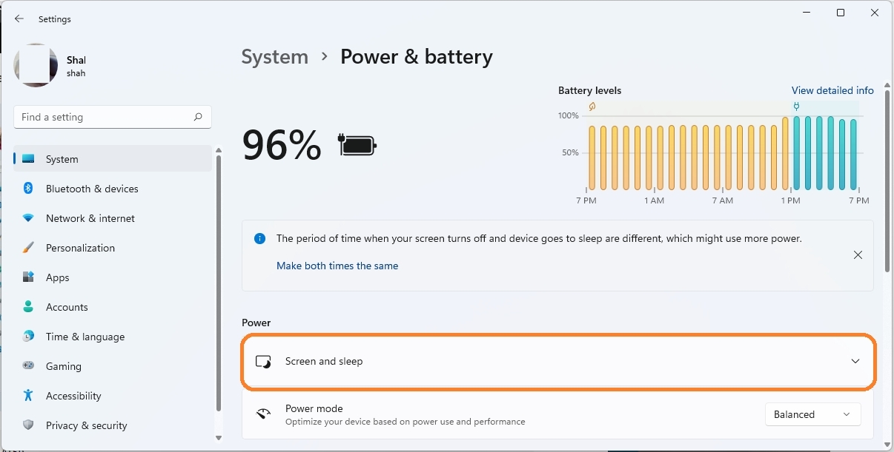The image size is (894, 452).
Task: Open View detailed info link
Action: tap(832, 90)
